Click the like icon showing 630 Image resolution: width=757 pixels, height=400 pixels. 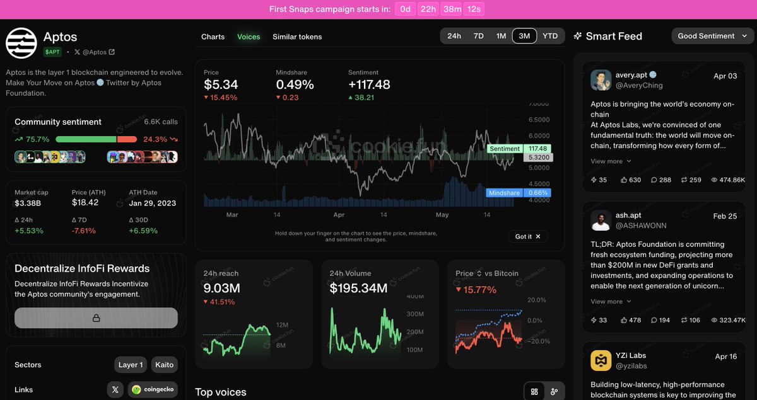[x=624, y=180]
